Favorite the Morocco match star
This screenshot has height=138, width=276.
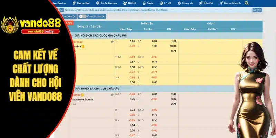pyautogui.click(x=112, y=42)
